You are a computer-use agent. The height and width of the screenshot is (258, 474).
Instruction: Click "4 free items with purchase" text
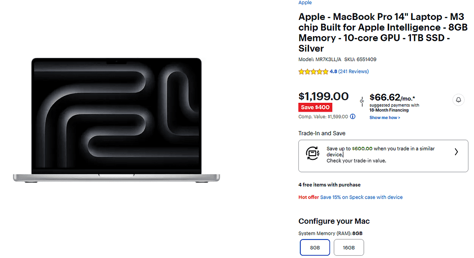pos(329,185)
